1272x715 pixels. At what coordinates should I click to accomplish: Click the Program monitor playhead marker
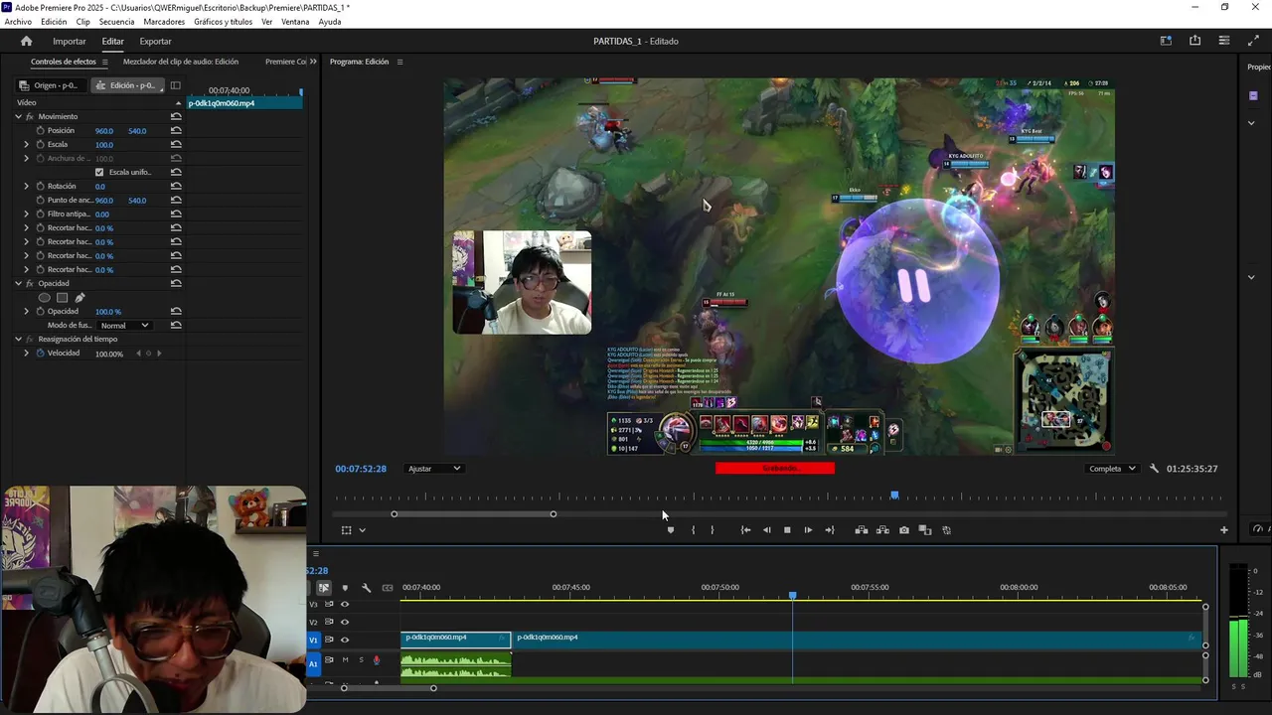click(x=894, y=495)
